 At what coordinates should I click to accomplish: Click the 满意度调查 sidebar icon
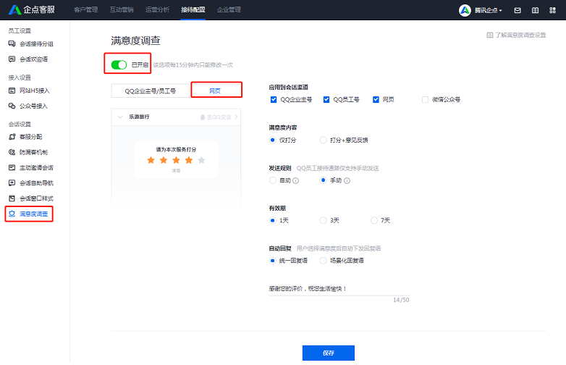(12, 214)
